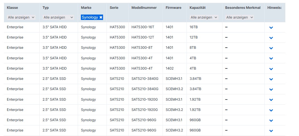Image resolution: width=299 pixels, height=136 pixels.
Task: Click Enterprise in the HAT5300-8T row
Action: [x=15, y=48]
